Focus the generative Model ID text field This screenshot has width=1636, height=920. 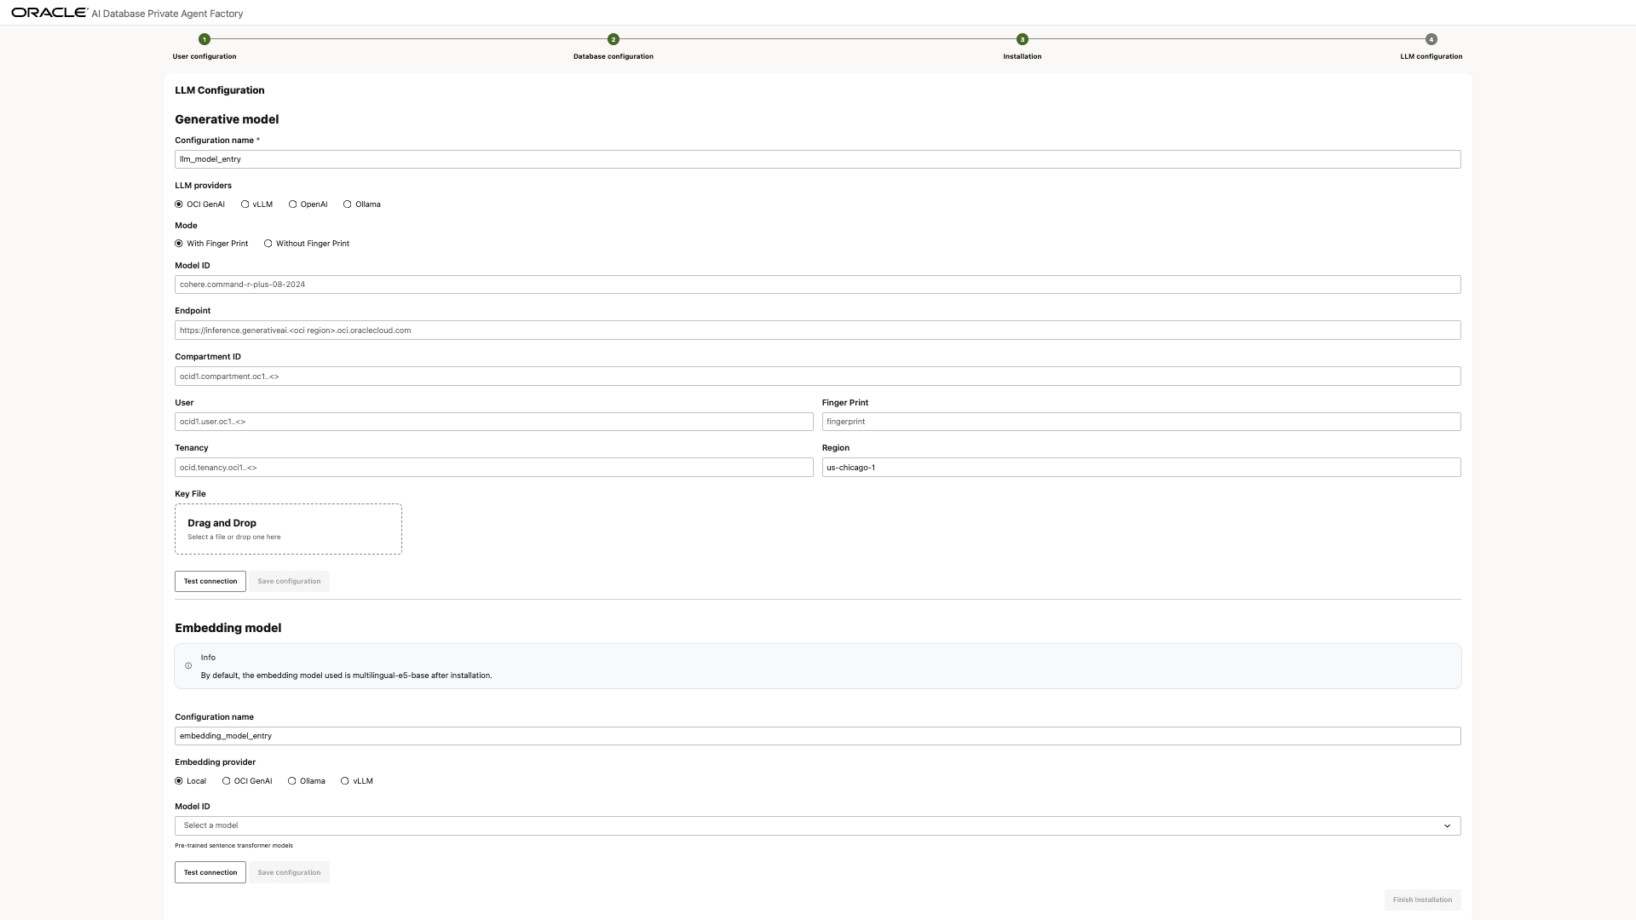[x=818, y=285]
